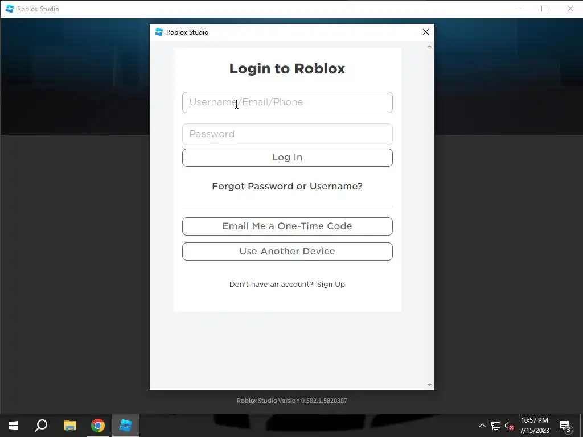Screen dimensions: 583x437
Task: Select Roblox Studio taskbar icon
Action: 126,426
